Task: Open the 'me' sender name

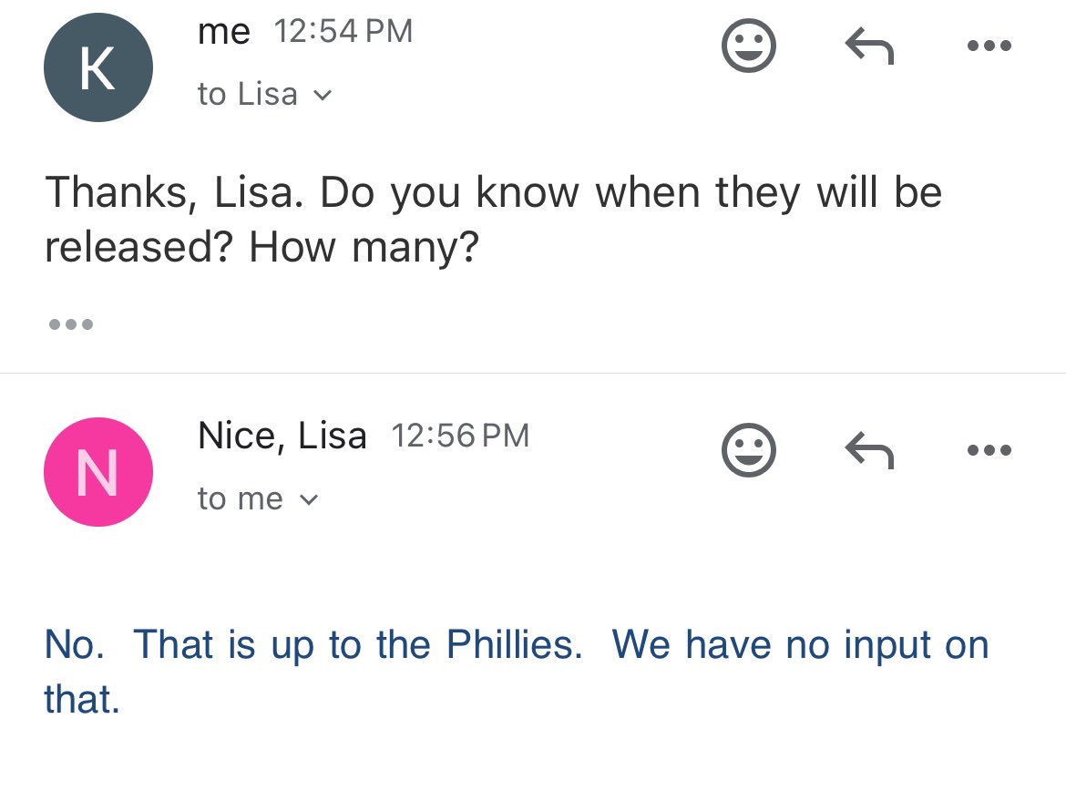Action: 223,32
